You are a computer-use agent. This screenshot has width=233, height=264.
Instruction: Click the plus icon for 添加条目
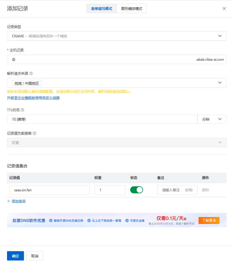click(x=9, y=201)
